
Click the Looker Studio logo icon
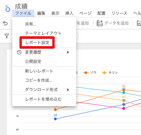pos(8,8)
